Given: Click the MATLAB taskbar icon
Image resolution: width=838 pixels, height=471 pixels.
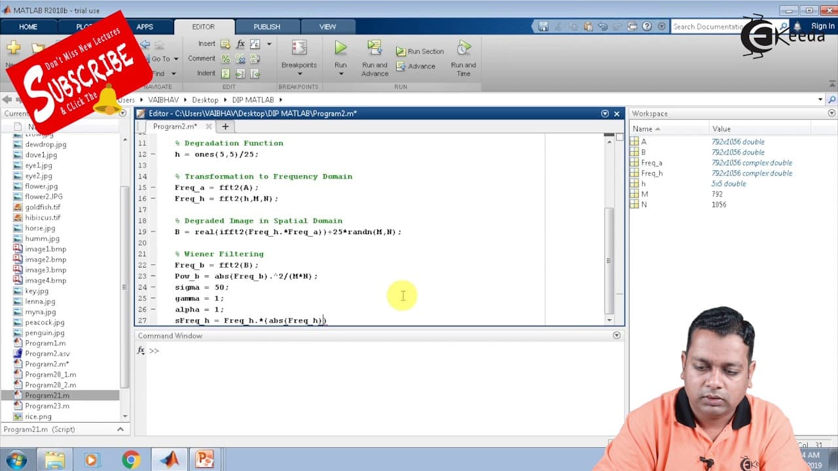Looking at the screenshot, I should pos(169,460).
